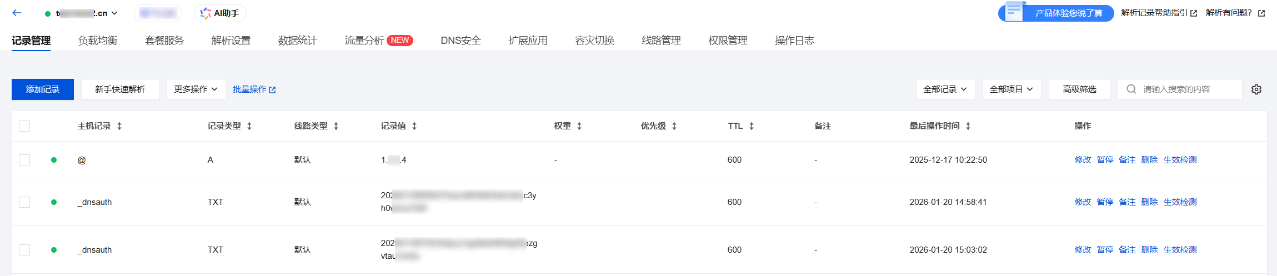Image resolution: width=1277 pixels, height=276 pixels.
Task: Sort by 主机记录 column
Action: (119, 126)
